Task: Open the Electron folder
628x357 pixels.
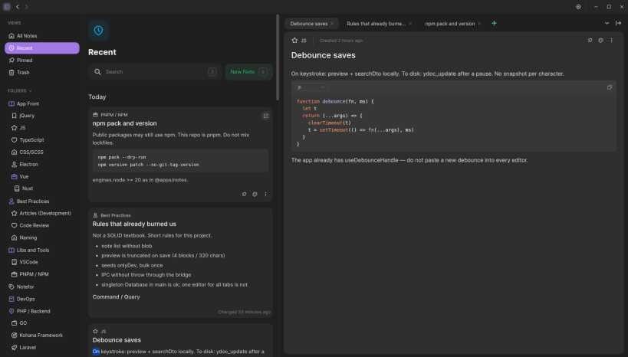Action: [43, 165]
